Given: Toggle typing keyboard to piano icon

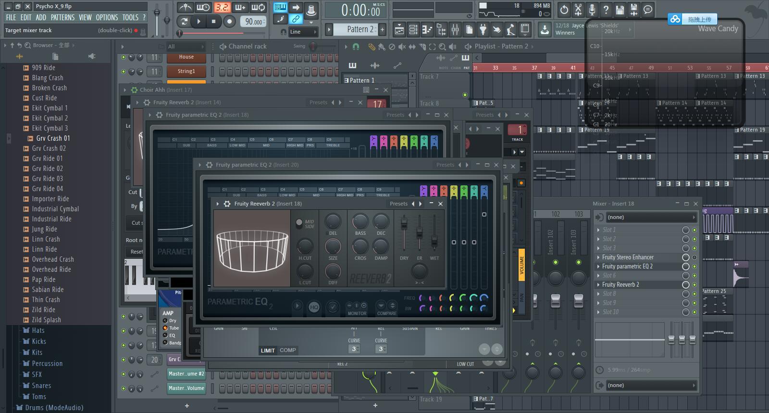Looking at the screenshot, I should coord(281,7).
